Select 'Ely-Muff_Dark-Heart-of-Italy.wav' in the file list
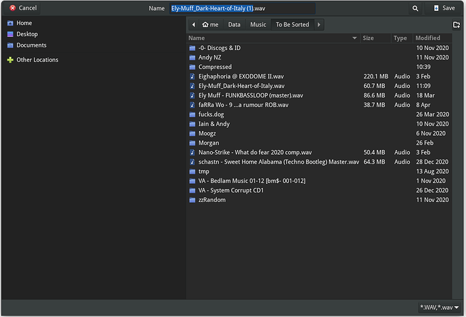466x317 pixels. pos(241,86)
